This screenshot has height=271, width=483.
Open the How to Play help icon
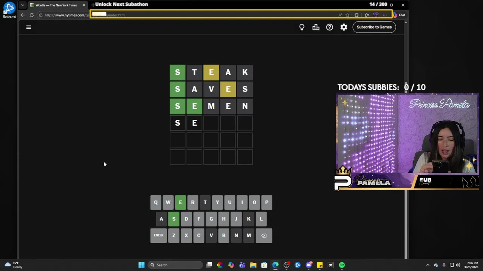tap(330, 27)
